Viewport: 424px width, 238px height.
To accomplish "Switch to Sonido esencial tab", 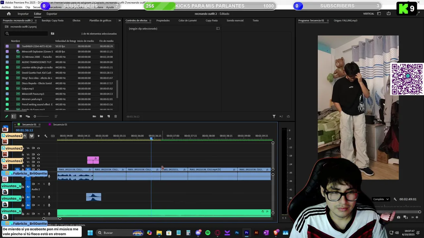I will point(235,20).
